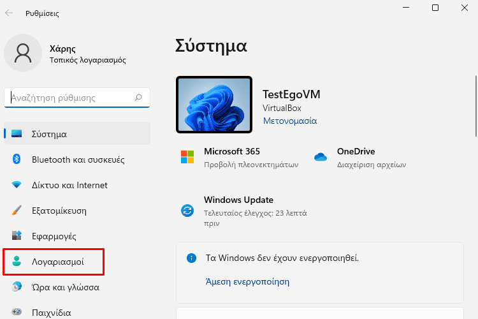This screenshot has height=319, width=478.
Task: Open OneDrive Διαχείριση αρχείων
Action: coord(359,158)
